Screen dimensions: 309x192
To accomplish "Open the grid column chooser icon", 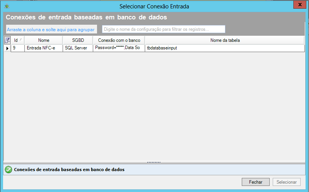I will pyautogui.click(x=8, y=40).
